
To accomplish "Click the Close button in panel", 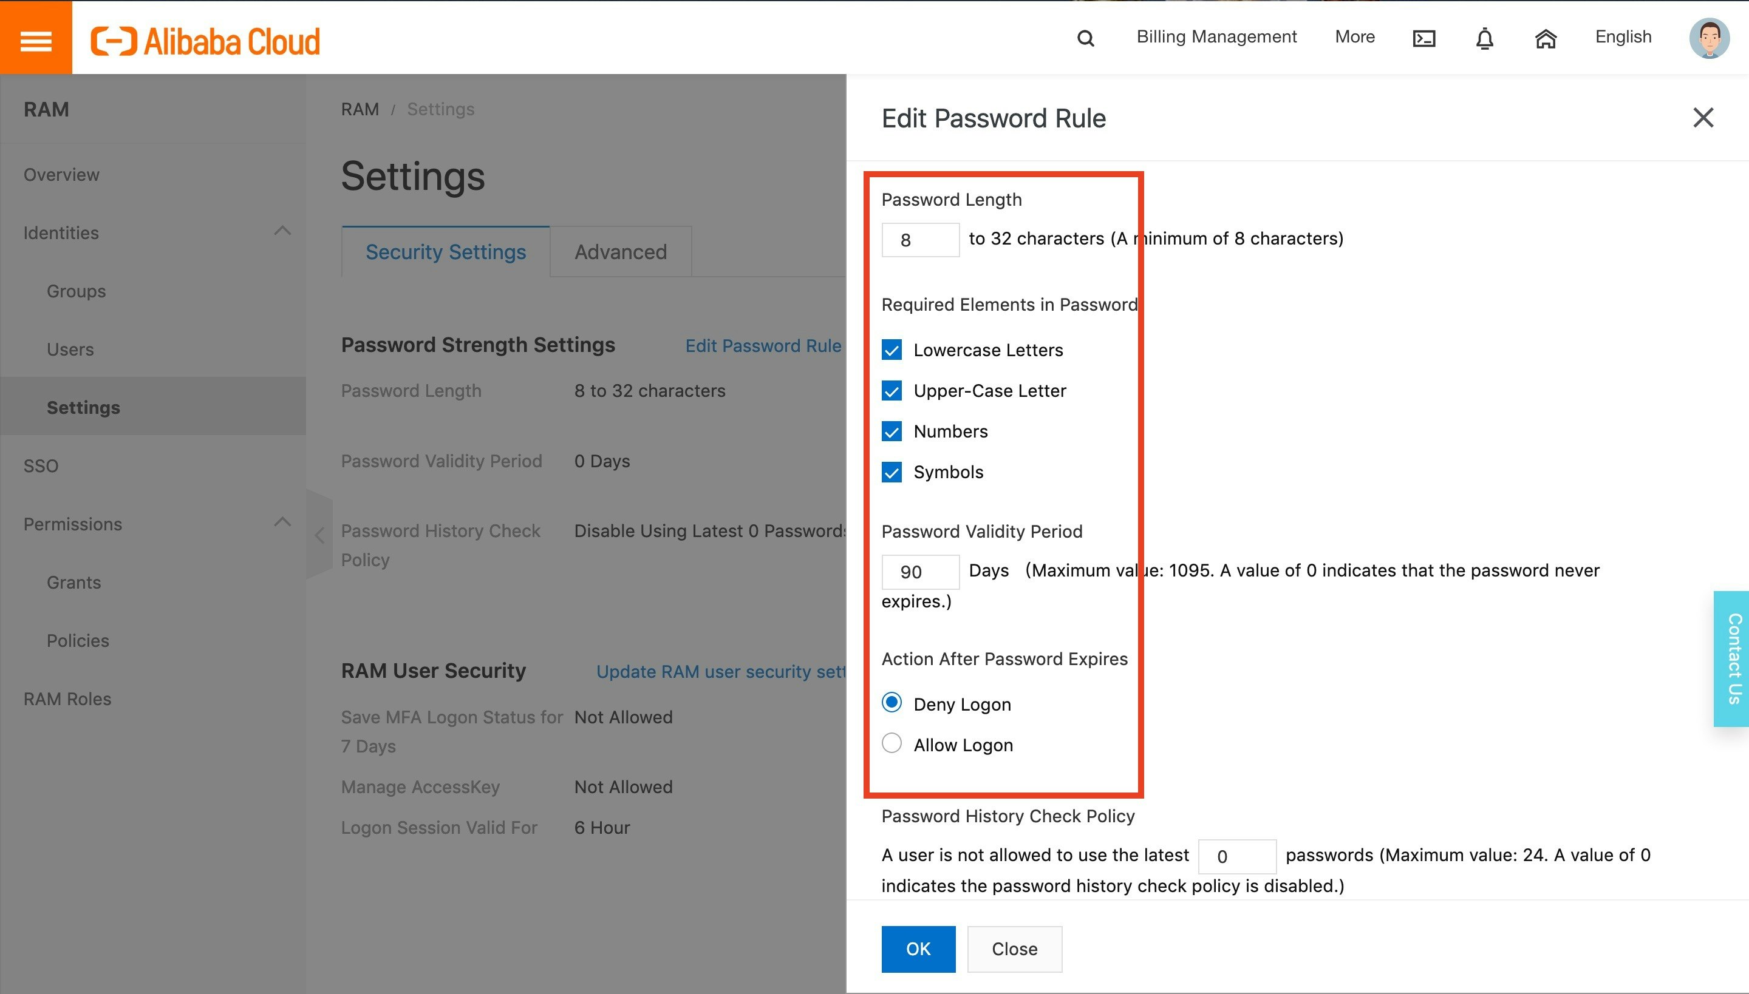I will (x=1015, y=949).
